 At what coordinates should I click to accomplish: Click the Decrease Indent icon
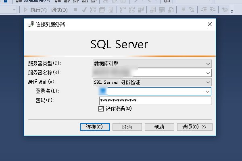pos(204,10)
